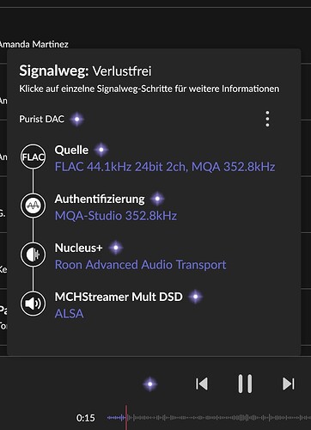Screen dimensions: 311x430
Task: Open the three-dot signal path menu
Action: click(267, 119)
